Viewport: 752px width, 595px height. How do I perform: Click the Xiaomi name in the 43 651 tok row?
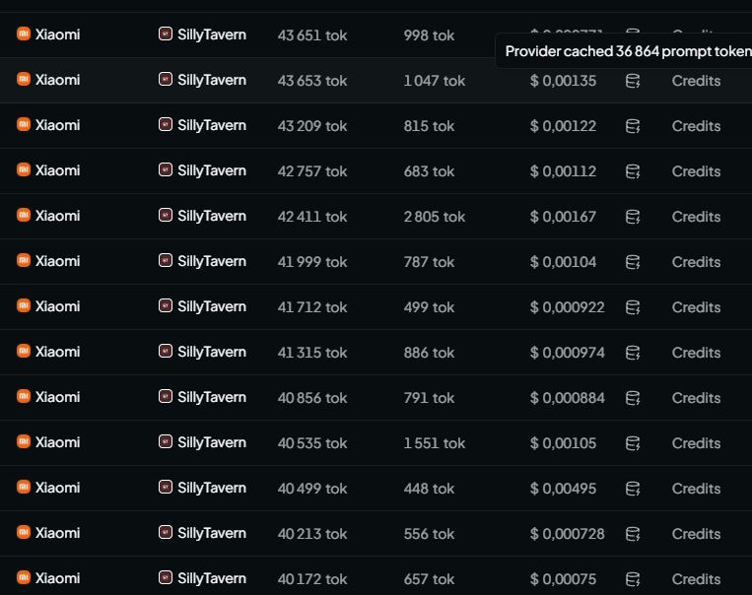(57, 34)
